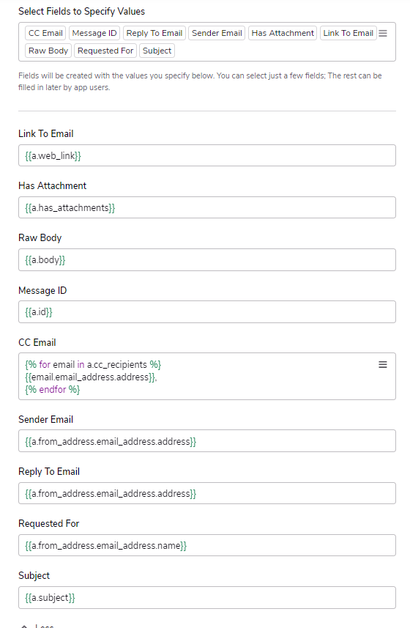Click the Raw Body tag
Viewport: 410px width, 628px height.
pyautogui.click(x=48, y=51)
